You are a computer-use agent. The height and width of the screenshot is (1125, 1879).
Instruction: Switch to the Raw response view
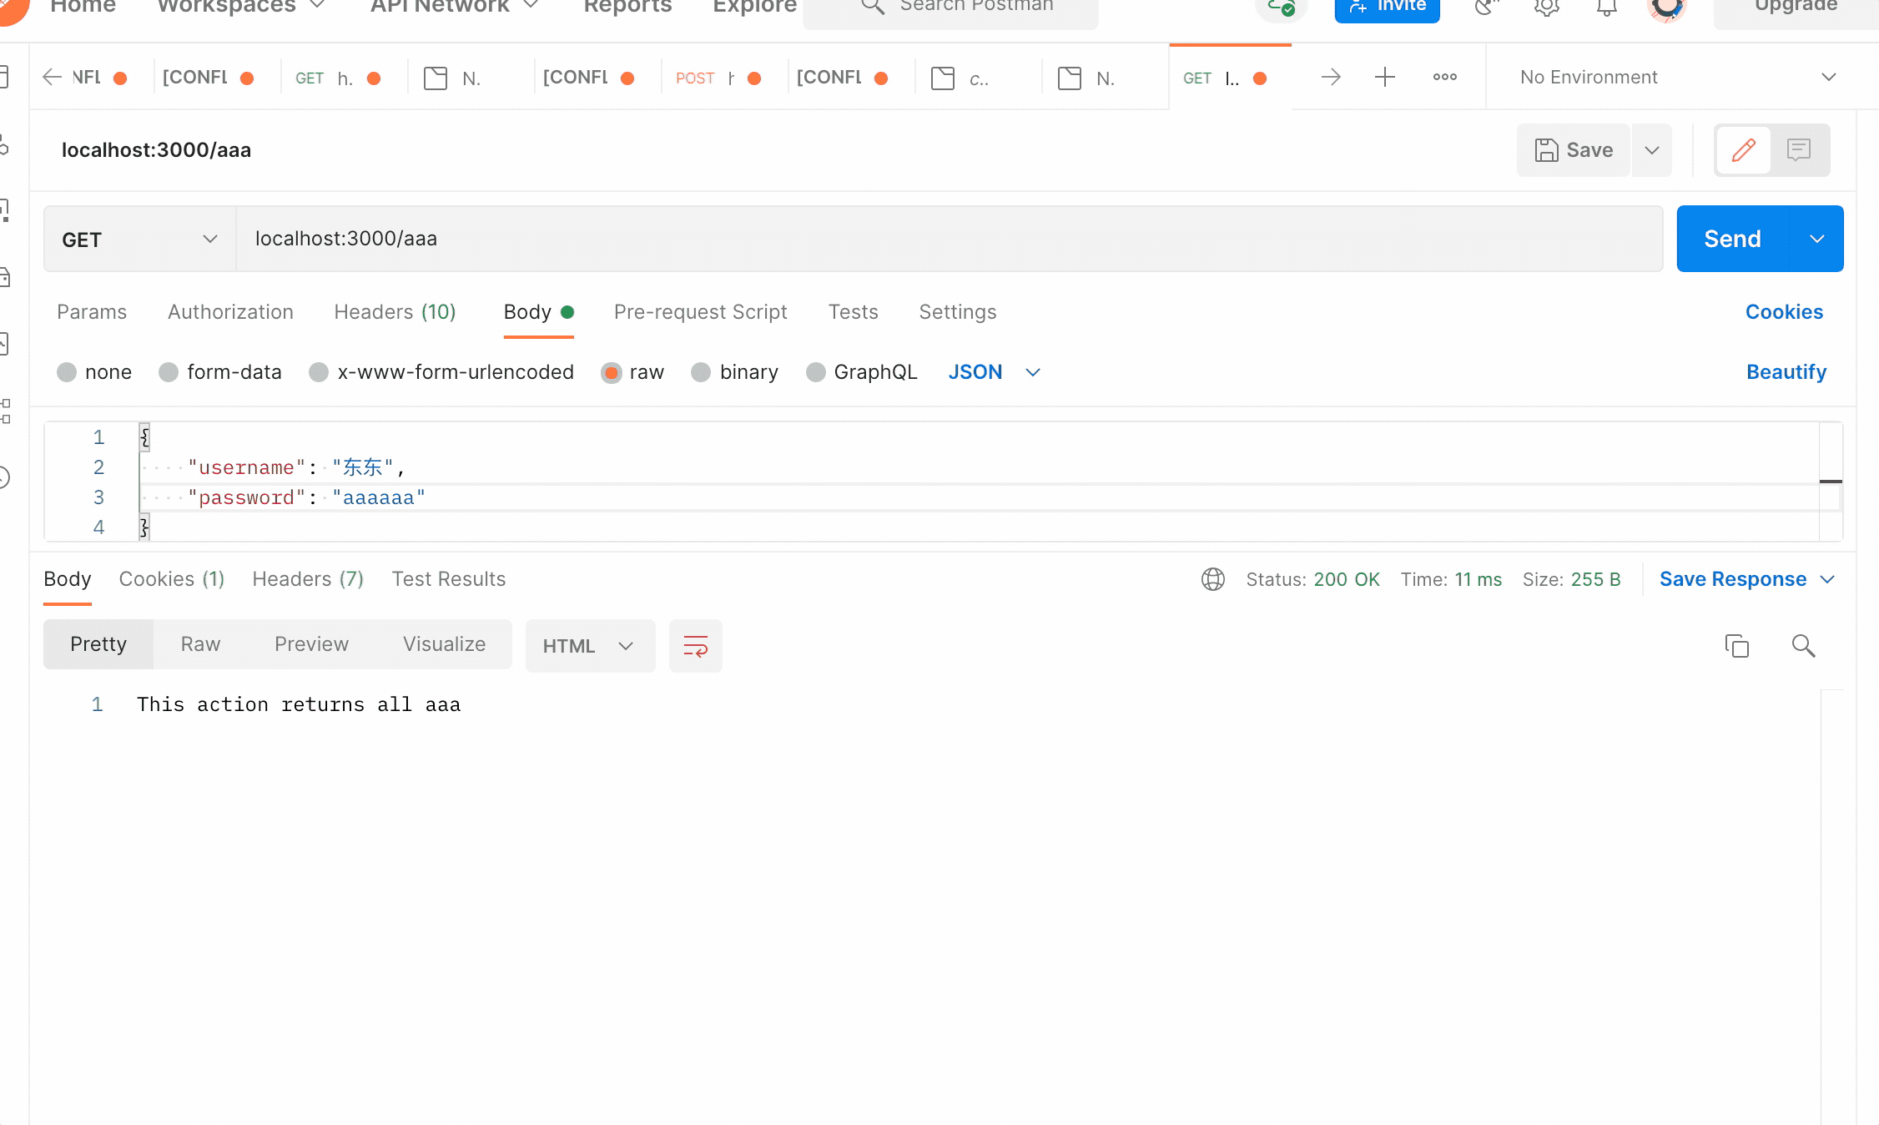tap(199, 643)
